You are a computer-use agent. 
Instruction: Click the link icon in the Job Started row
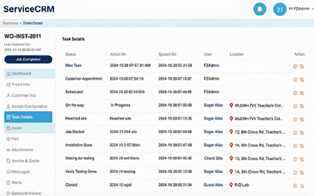pyautogui.click(x=302, y=133)
